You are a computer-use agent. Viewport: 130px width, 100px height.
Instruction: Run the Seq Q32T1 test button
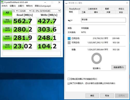(x=7, y=21)
